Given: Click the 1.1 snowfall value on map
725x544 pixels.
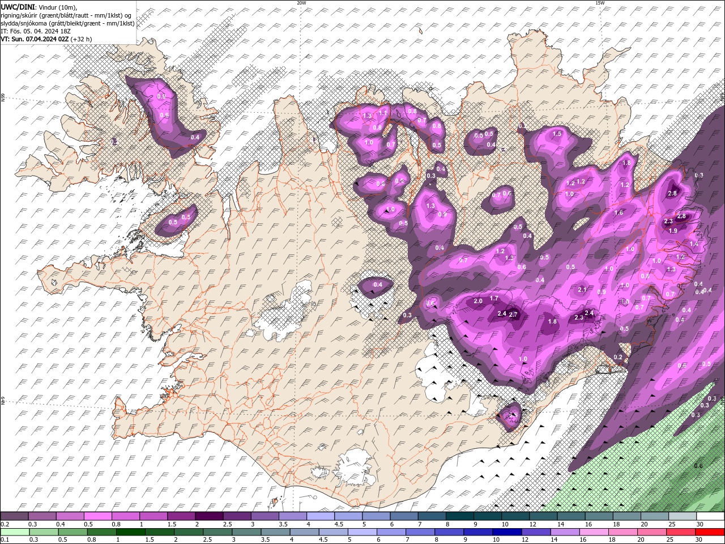Looking at the screenshot, I should pos(383,113).
